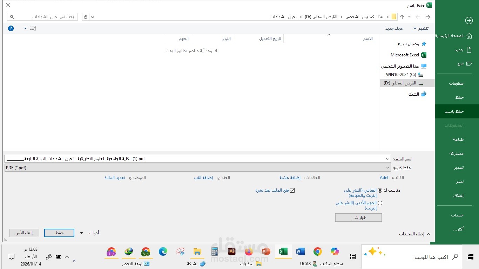Open the Windows Start menu
Viewport: 479px width, 269px height.
pos(471,257)
